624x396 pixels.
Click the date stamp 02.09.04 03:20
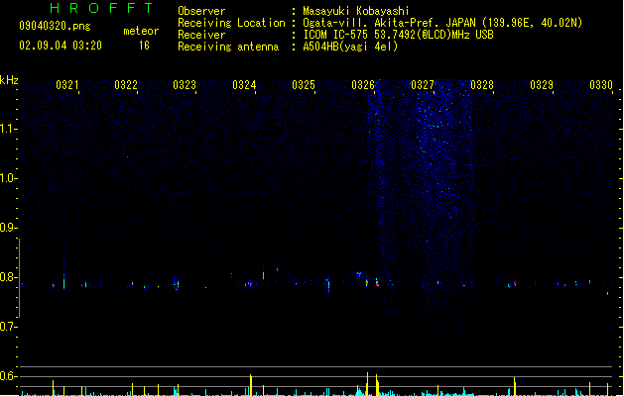click(x=61, y=46)
